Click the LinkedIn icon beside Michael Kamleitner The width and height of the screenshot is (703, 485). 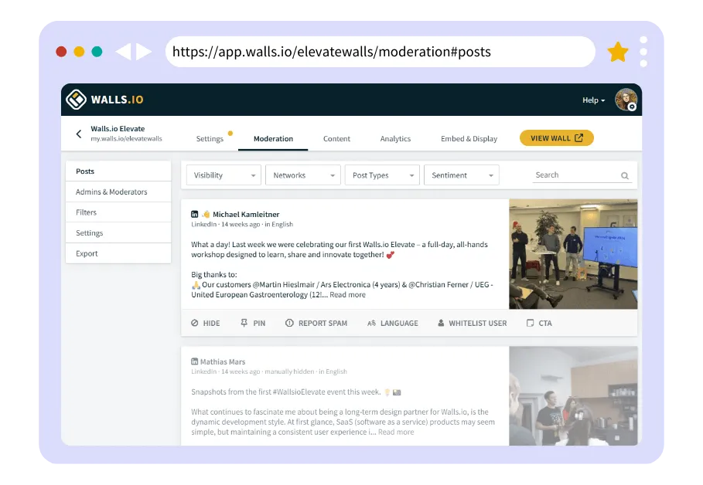point(195,214)
